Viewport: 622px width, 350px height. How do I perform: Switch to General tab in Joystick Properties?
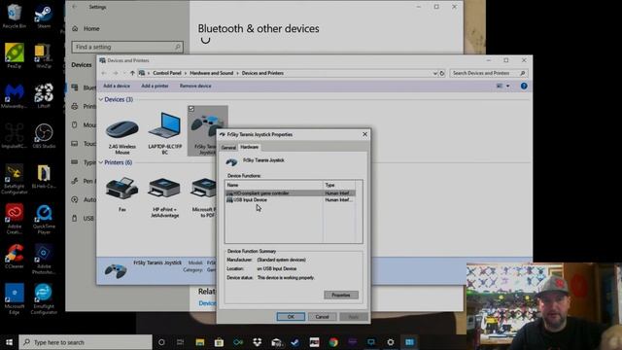click(228, 148)
